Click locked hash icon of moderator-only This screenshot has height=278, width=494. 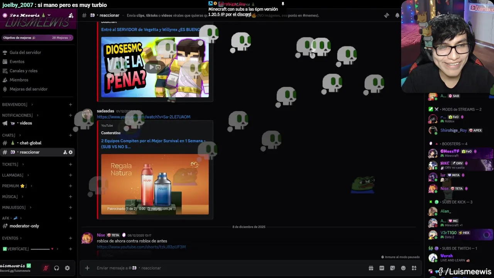pyautogui.click(x=5, y=226)
